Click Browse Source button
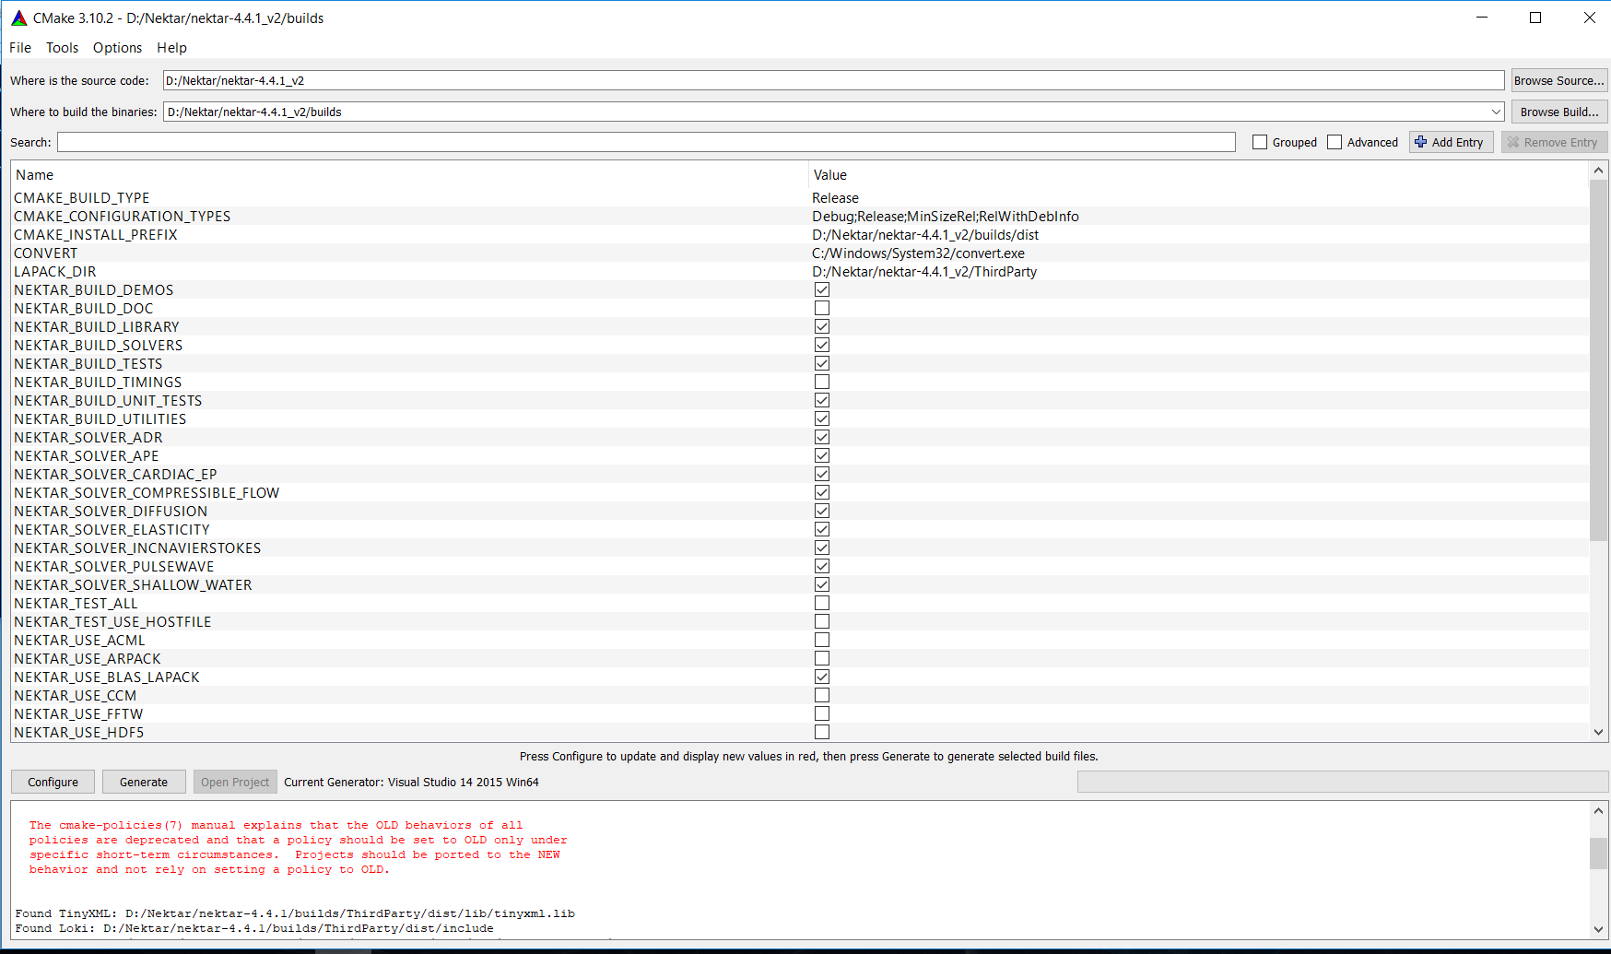Image resolution: width=1611 pixels, height=954 pixels. pyautogui.click(x=1558, y=80)
